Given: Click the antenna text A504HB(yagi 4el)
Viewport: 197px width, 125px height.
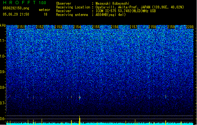Looking at the screenshot, I should click(111, 15).
